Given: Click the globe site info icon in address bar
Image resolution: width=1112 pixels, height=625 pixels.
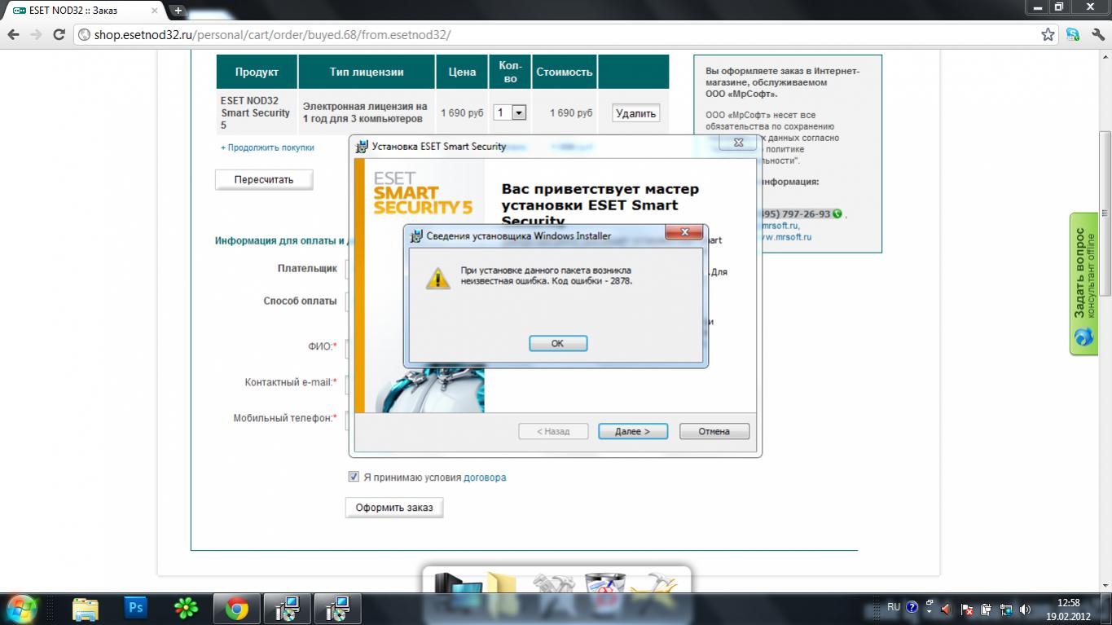Looking at the screenshot, I should tap(85, 35).
